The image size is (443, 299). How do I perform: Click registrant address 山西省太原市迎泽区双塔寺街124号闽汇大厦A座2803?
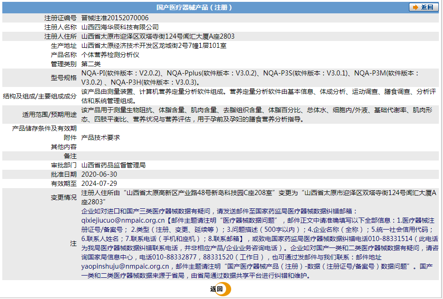click(157, 36)
